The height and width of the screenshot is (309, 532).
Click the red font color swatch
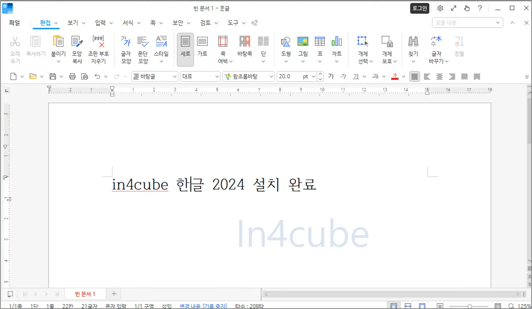pyautogui.click(x=395, y=76)
